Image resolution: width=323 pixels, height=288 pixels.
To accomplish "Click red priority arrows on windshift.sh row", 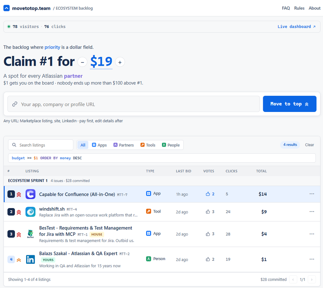I will pyautogui.click(x=19, y=212).
